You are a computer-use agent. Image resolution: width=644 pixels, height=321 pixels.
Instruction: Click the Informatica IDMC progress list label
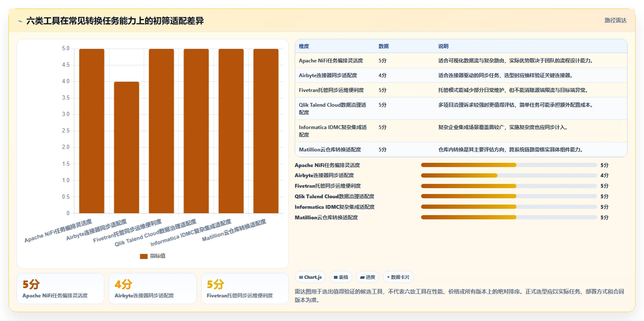[334, 207]
